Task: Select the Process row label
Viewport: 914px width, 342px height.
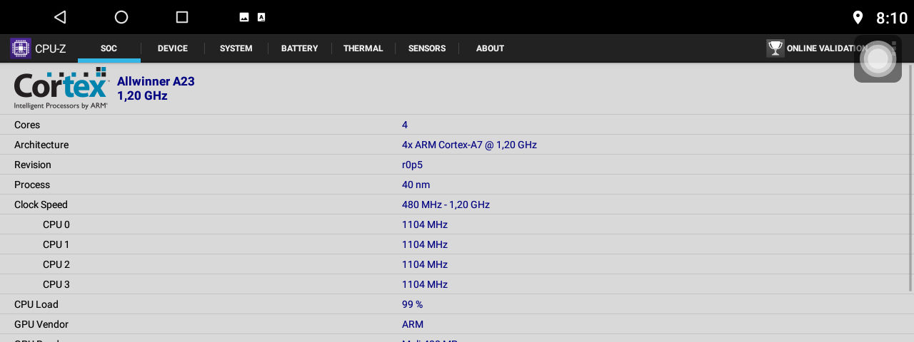Action: [x=32, y=185]
